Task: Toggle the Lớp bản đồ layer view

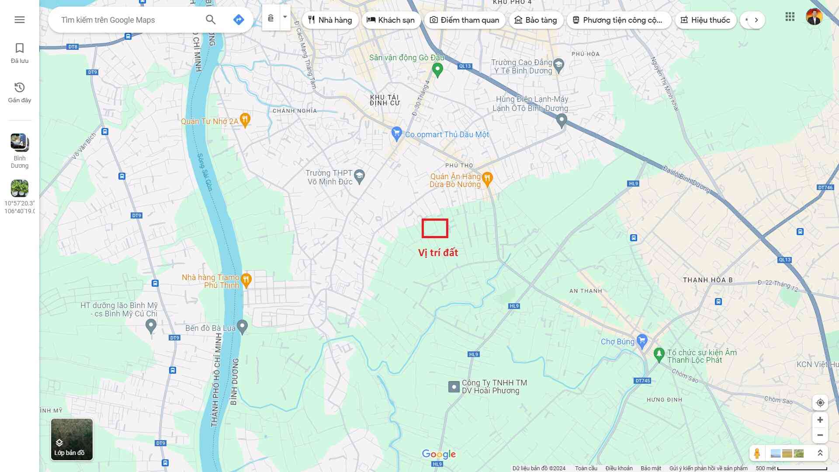Action: pyautogui.click(x=72, y=439)
